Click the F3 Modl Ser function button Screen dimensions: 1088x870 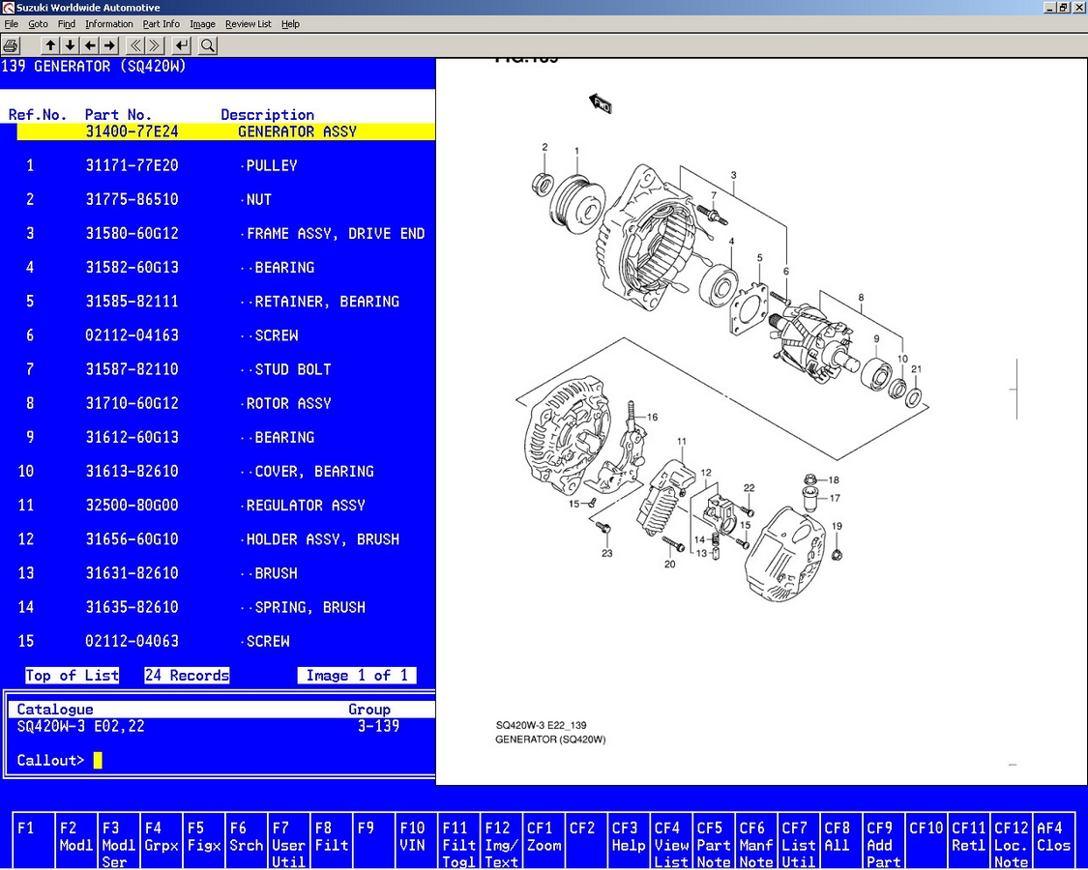pyautogui.click(x=119, y=841)
